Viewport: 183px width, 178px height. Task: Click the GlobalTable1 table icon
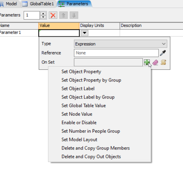click(25, 4)
